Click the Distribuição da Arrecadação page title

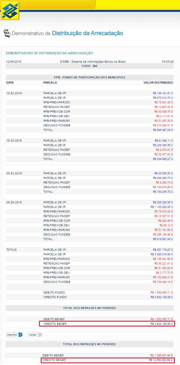point(87,33)
